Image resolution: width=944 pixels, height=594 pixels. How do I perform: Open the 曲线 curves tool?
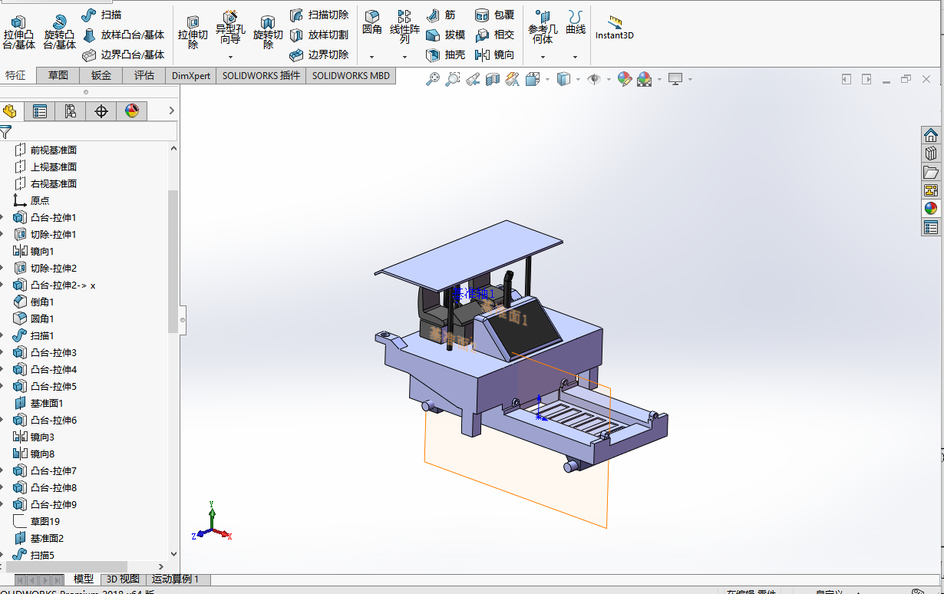[x=576, y=23]
